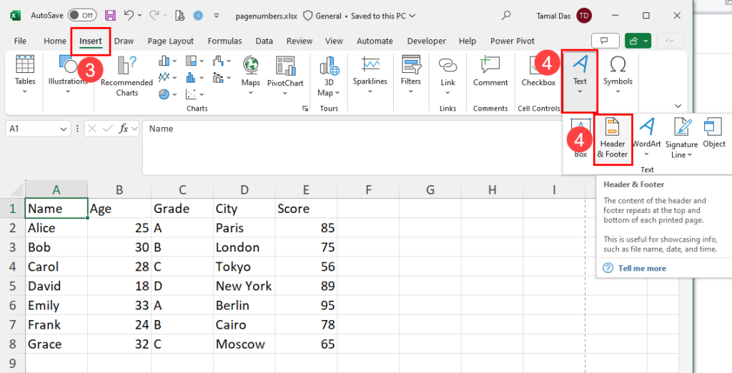
Task: Open the Comments pane button
Action: coord(605,41)
